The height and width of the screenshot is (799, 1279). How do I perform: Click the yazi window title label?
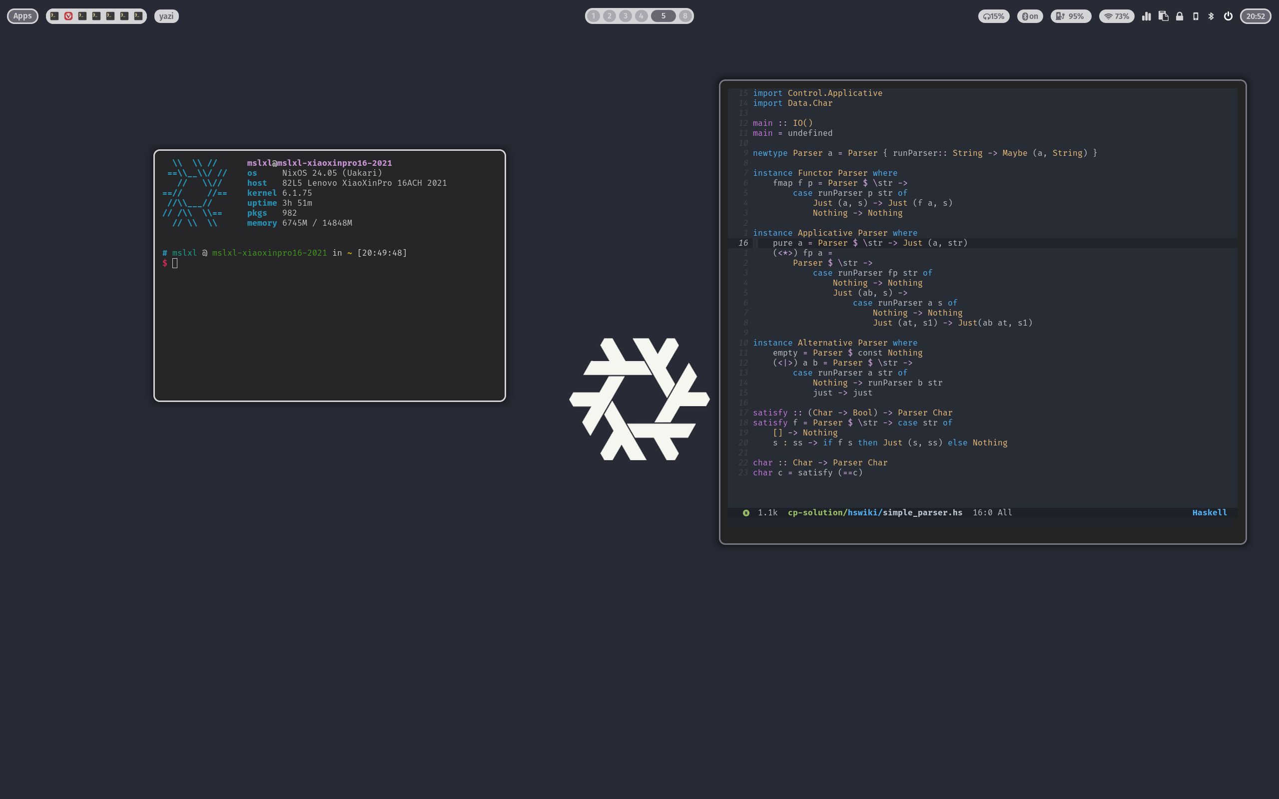pos(166,16)
